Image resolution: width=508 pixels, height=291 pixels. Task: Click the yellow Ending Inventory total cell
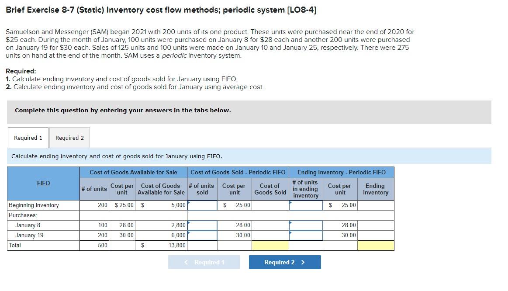(x=376, y=245)
